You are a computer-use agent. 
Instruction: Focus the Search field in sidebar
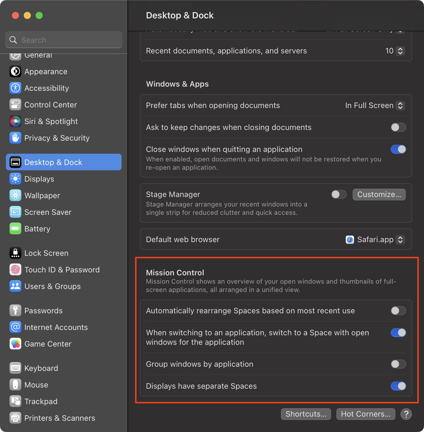click(64, 40)
